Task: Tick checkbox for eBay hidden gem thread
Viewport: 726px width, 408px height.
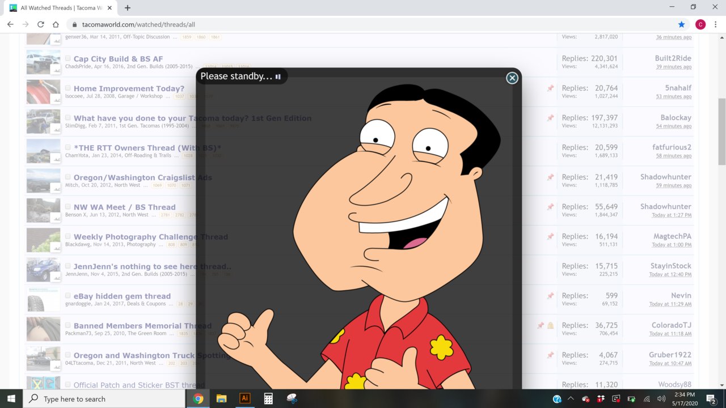Action: [68, 296]
